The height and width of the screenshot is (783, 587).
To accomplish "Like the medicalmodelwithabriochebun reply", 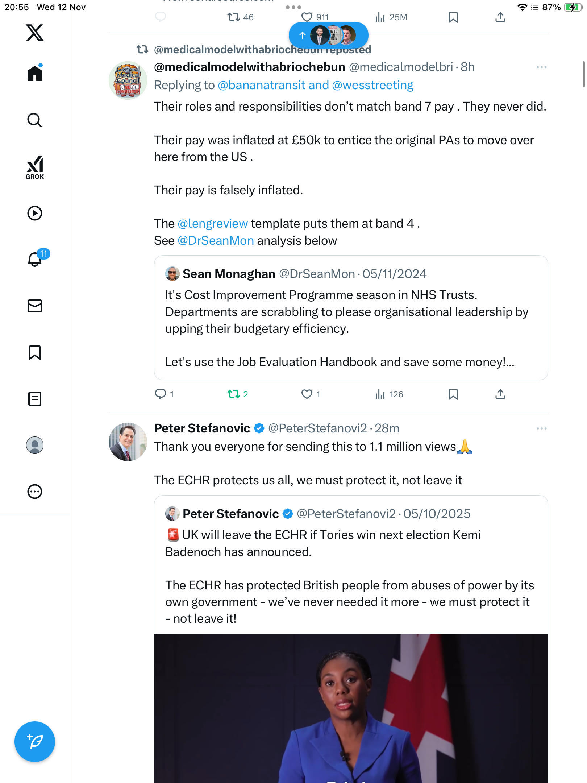I will 307,394.
